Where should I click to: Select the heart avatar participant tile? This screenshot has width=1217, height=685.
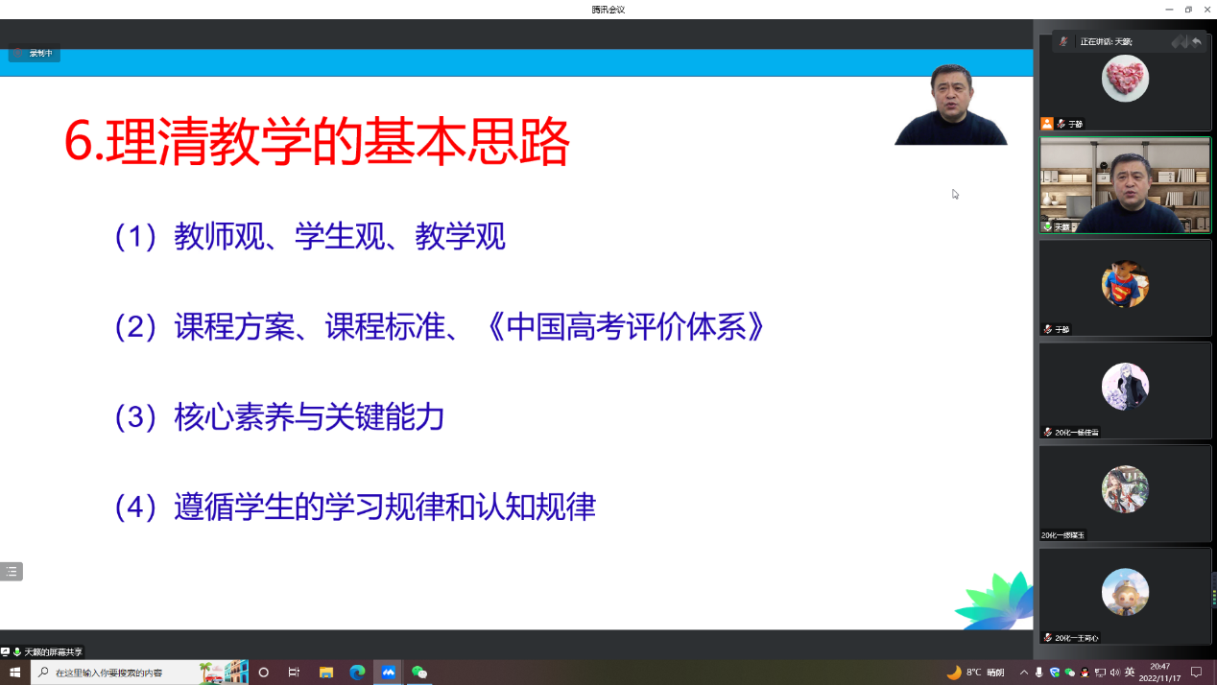(1125, 81)
